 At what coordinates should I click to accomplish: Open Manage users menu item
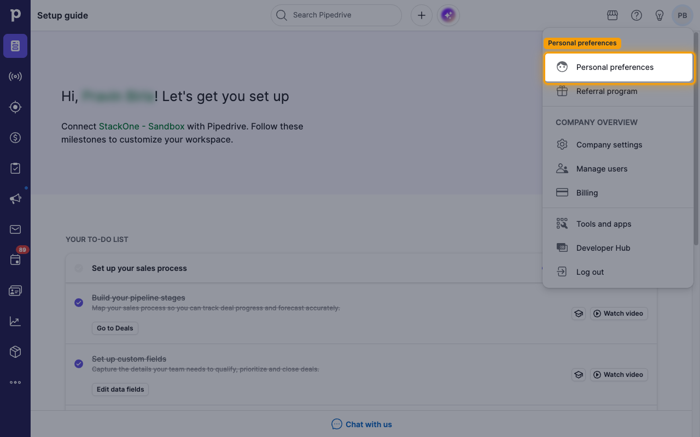pos(619,169)
